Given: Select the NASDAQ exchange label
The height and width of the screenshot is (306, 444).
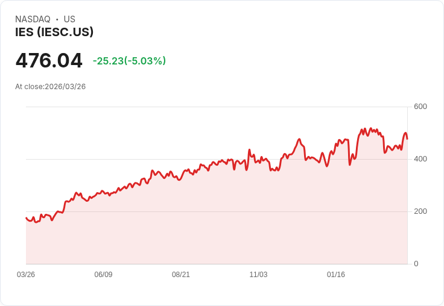Looking at the screenshot, I should click(33, 19).
